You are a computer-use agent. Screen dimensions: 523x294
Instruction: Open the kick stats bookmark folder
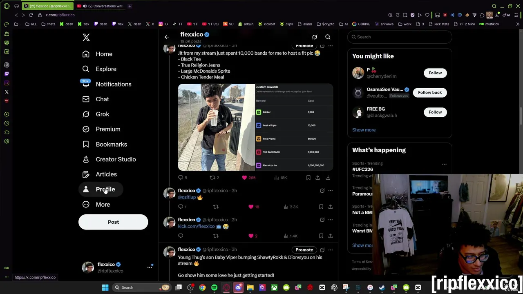pos(439,24)
